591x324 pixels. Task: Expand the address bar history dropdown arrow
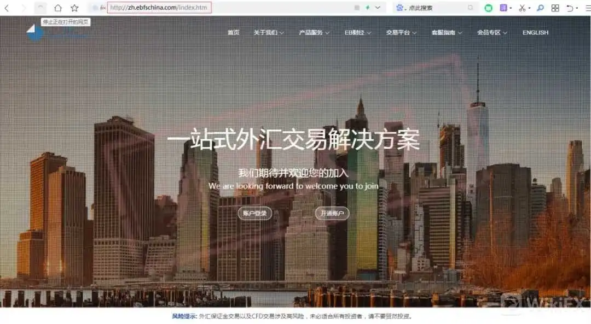coord(378,8)
